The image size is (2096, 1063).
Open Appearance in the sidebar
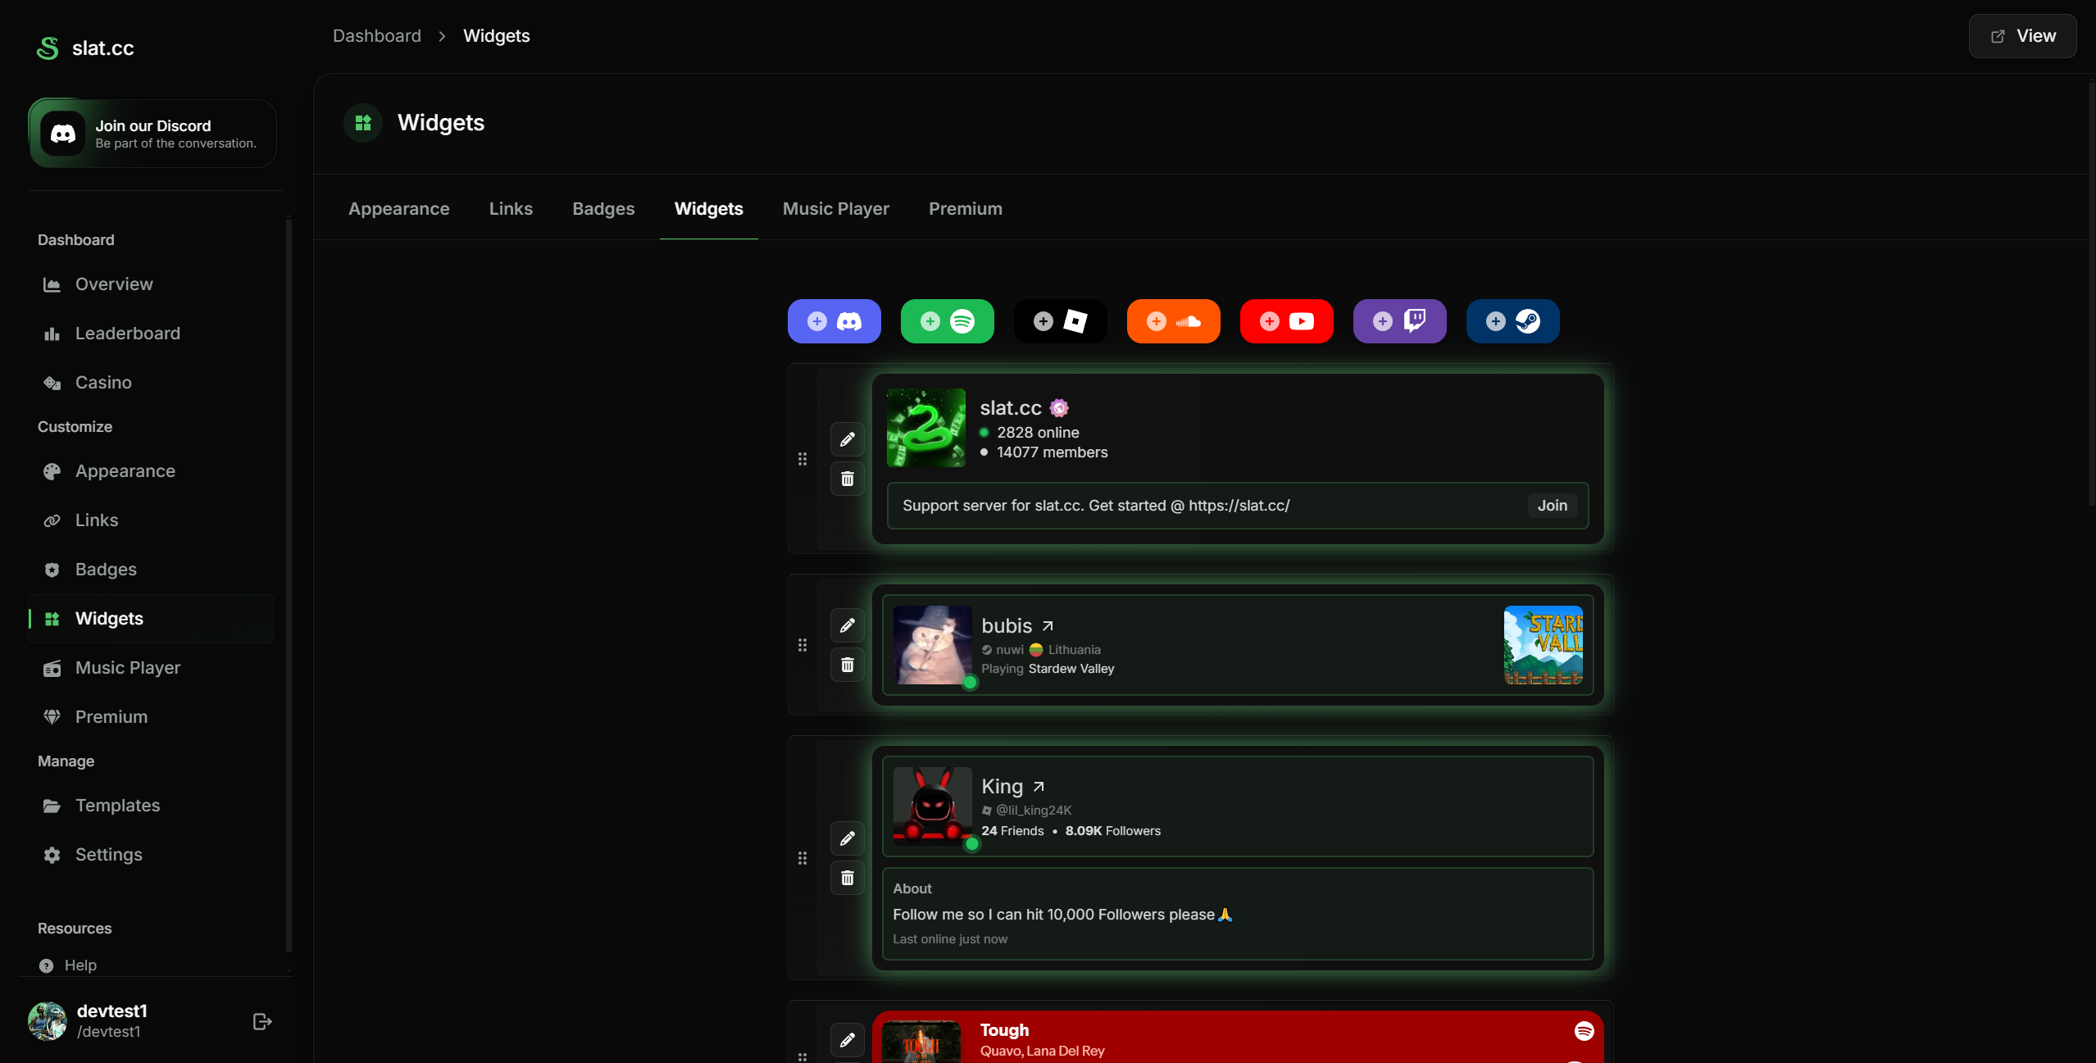coord(152,471)
